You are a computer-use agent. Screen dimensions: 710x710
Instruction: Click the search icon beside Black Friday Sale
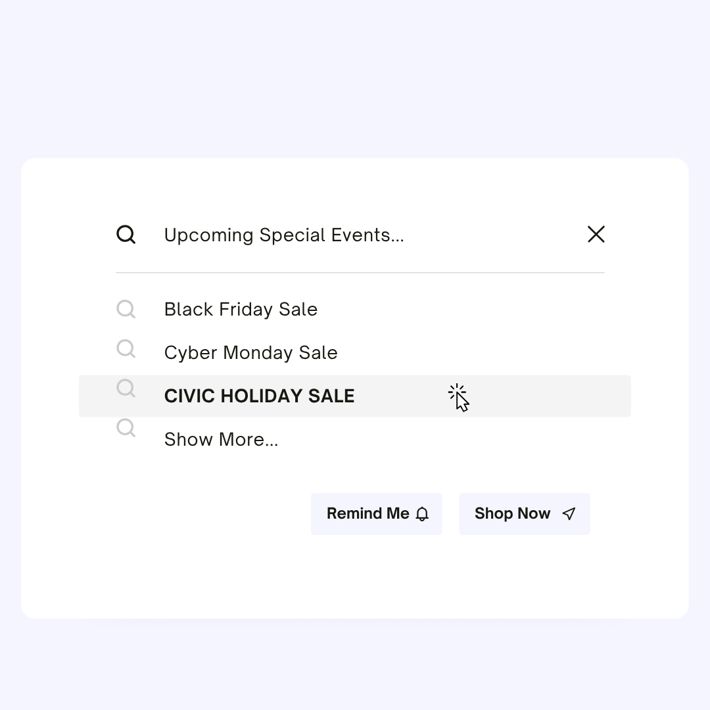coord(126,309)
